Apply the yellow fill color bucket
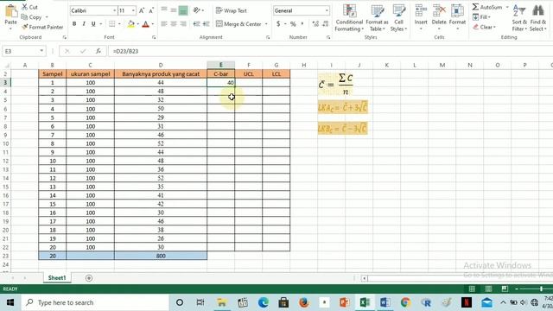The image size is (553, 311). click(130, 24)
